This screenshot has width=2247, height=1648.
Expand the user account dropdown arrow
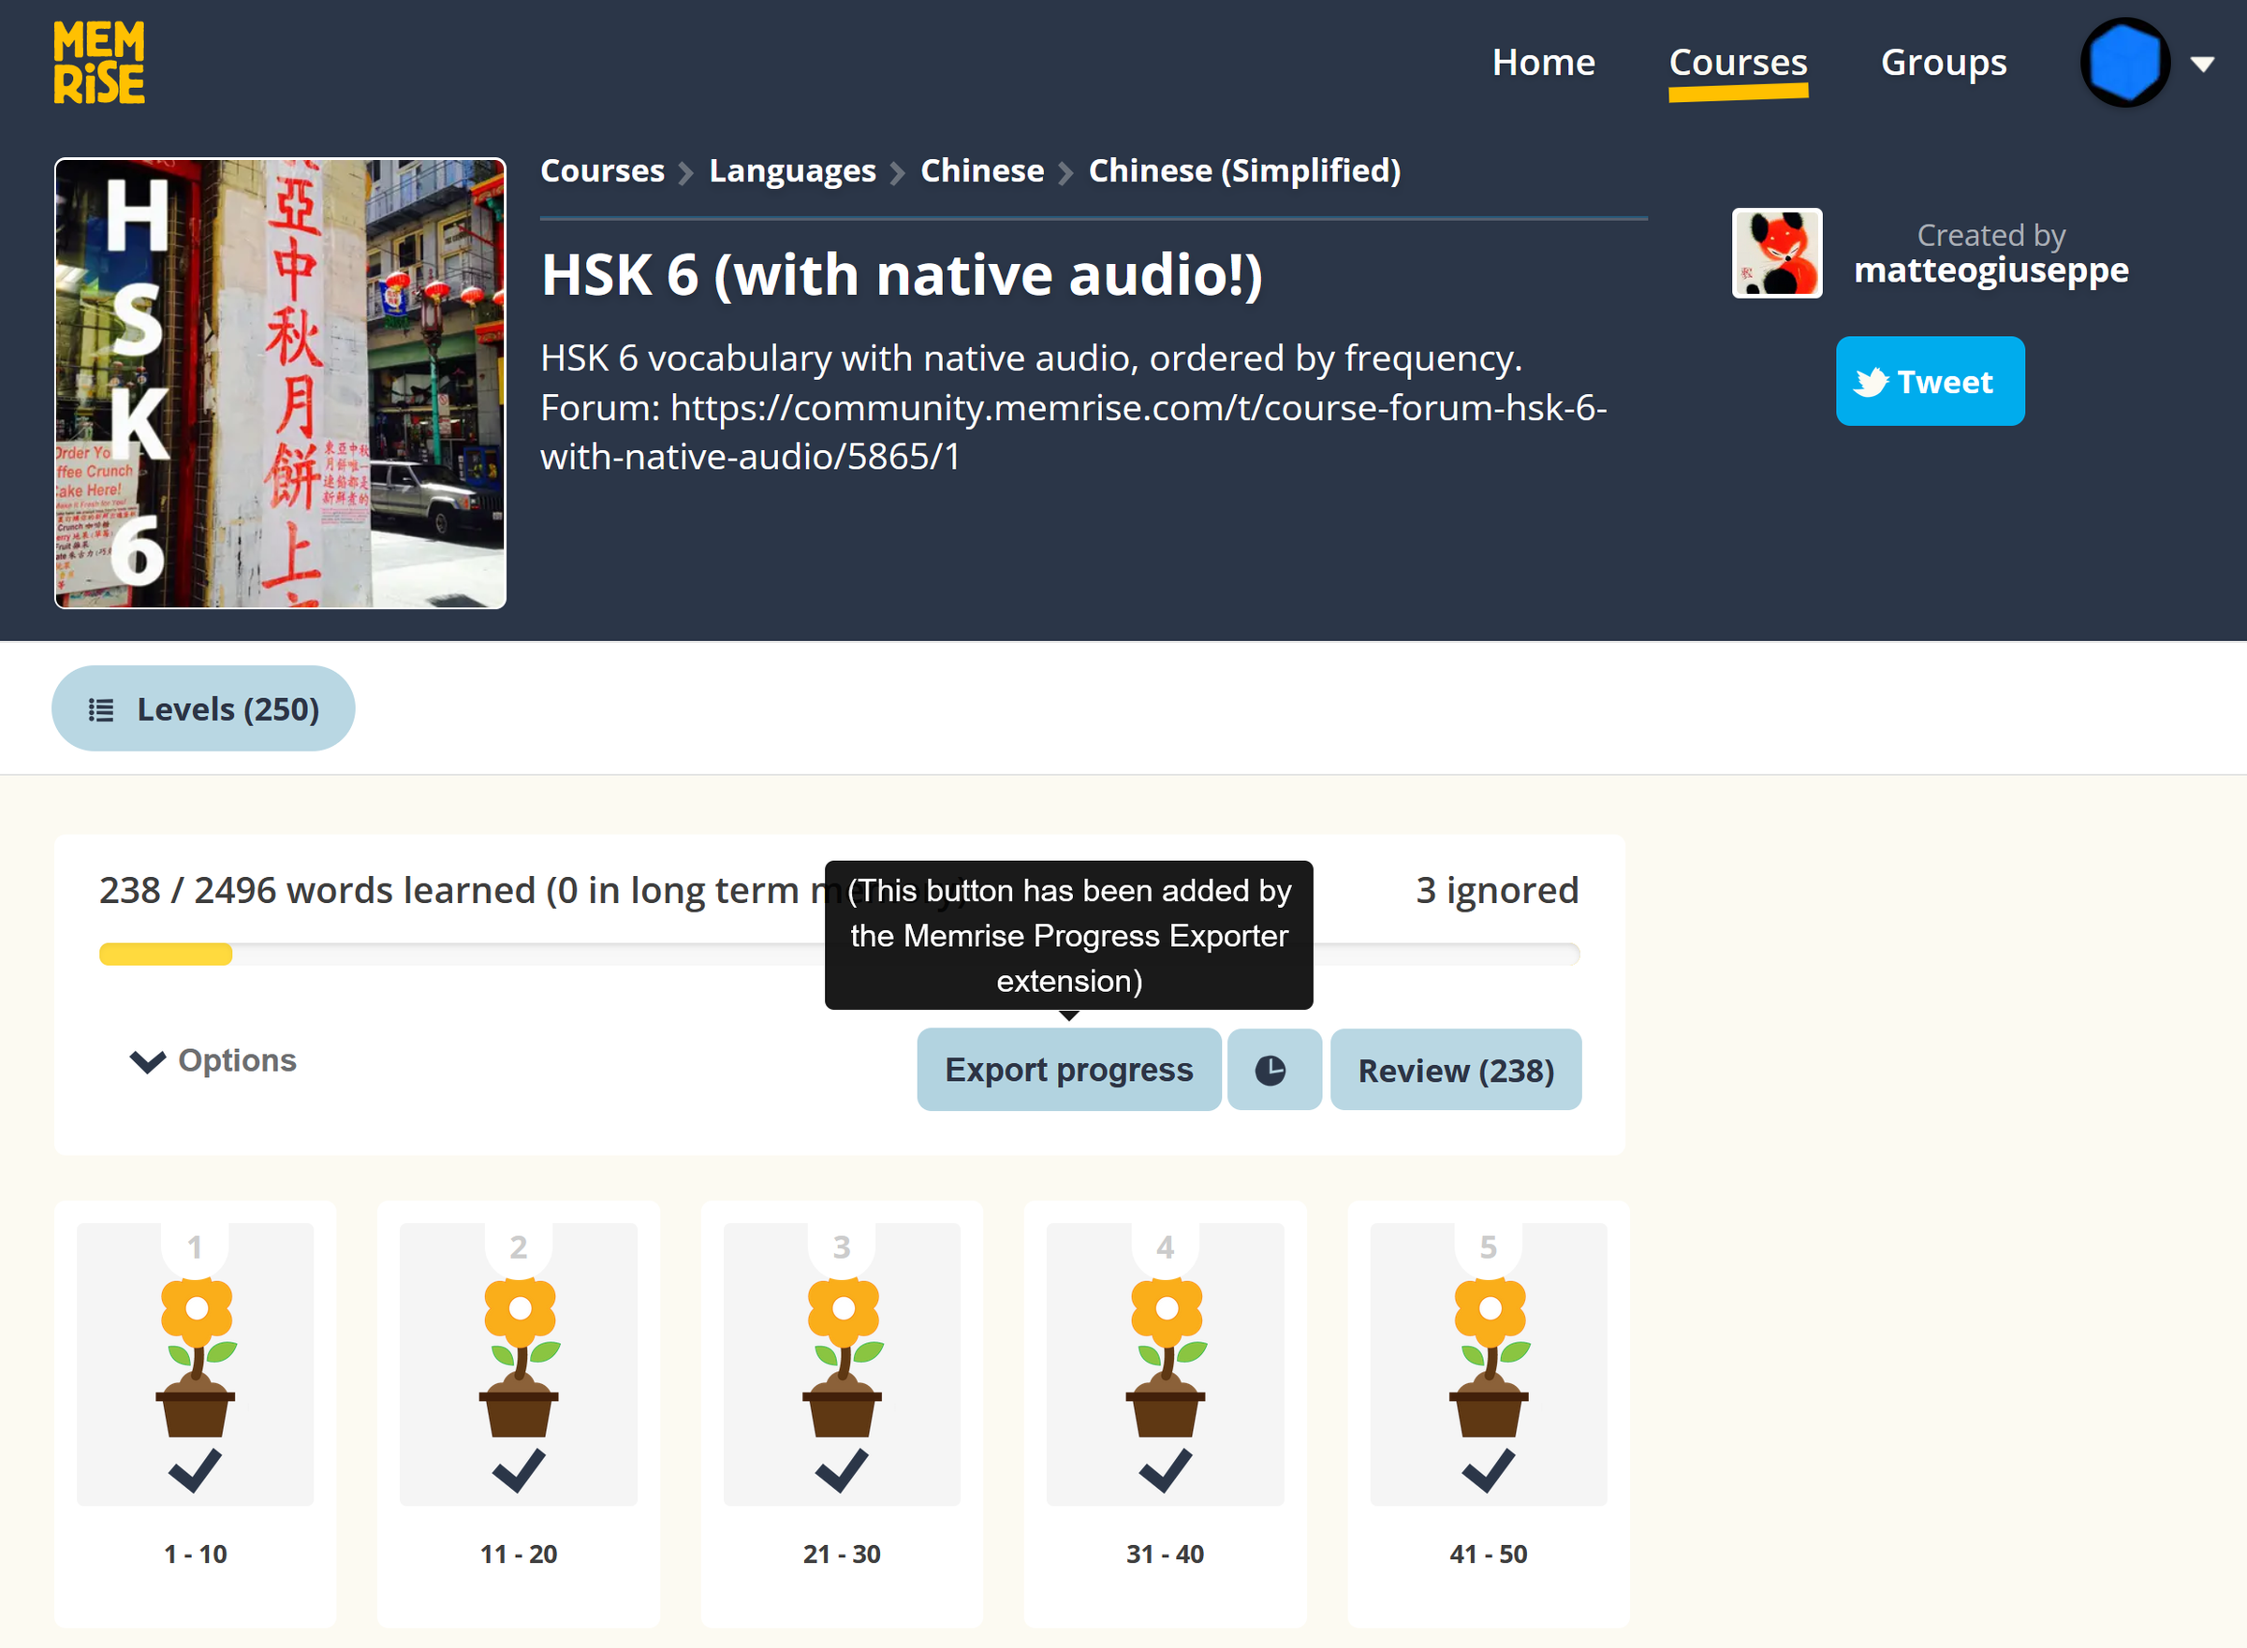[x=2202, y=64]
